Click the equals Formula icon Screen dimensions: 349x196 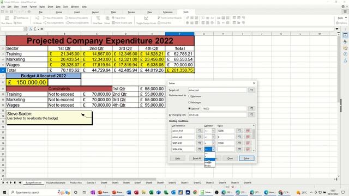click(41, 29)
